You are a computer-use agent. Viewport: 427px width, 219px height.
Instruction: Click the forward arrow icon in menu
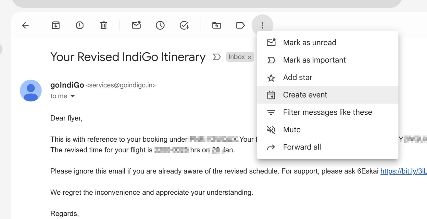point(271,147)
